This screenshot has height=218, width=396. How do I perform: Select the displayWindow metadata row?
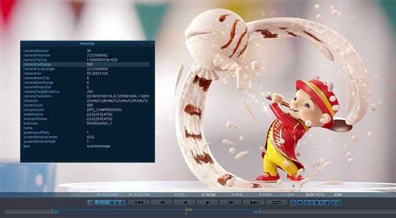(x=86, y=119)
